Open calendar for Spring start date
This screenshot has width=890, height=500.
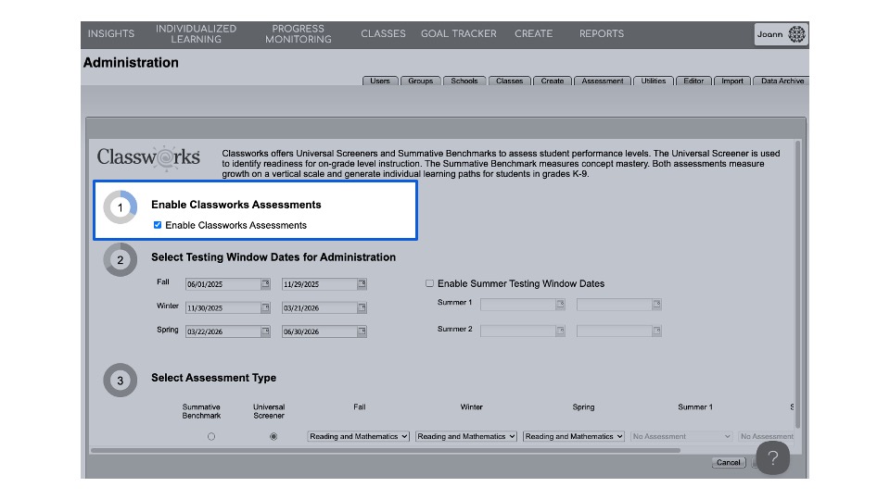[265, 331]
